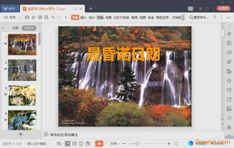Select slide 1 thumbnail
The image size is (234, 148).
click(x=22, y=45)
